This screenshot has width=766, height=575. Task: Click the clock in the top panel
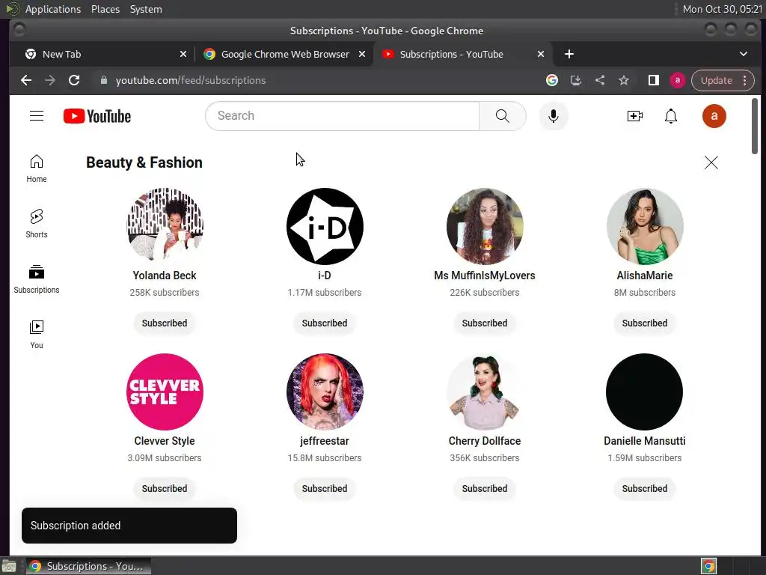[x=722, y=9]
